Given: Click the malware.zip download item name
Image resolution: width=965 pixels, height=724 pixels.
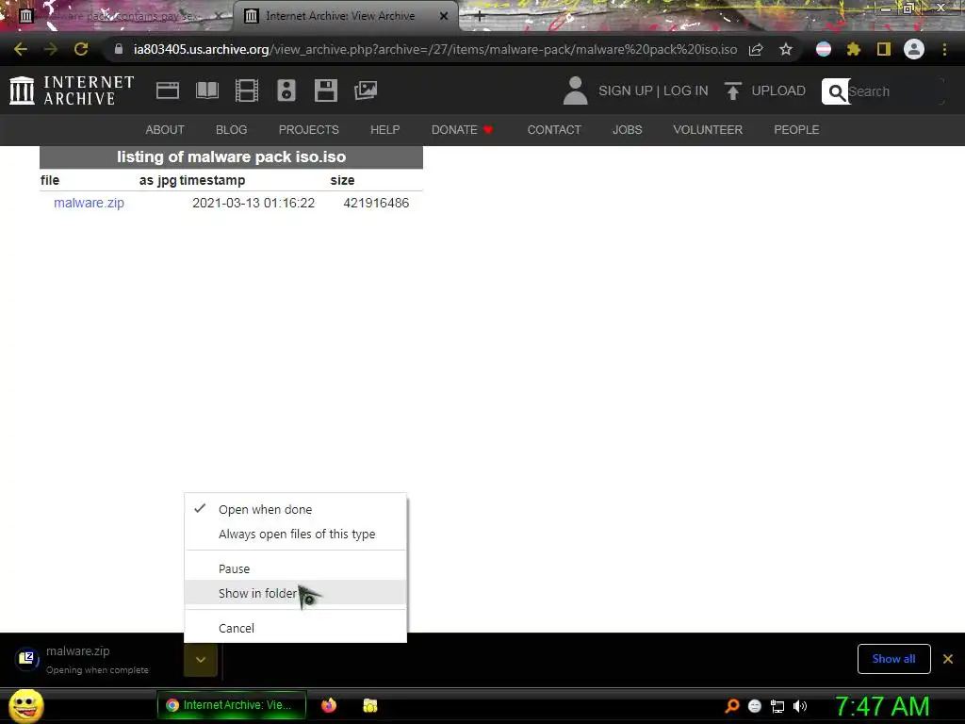Looking at the screenshot, I should point(77,650).
